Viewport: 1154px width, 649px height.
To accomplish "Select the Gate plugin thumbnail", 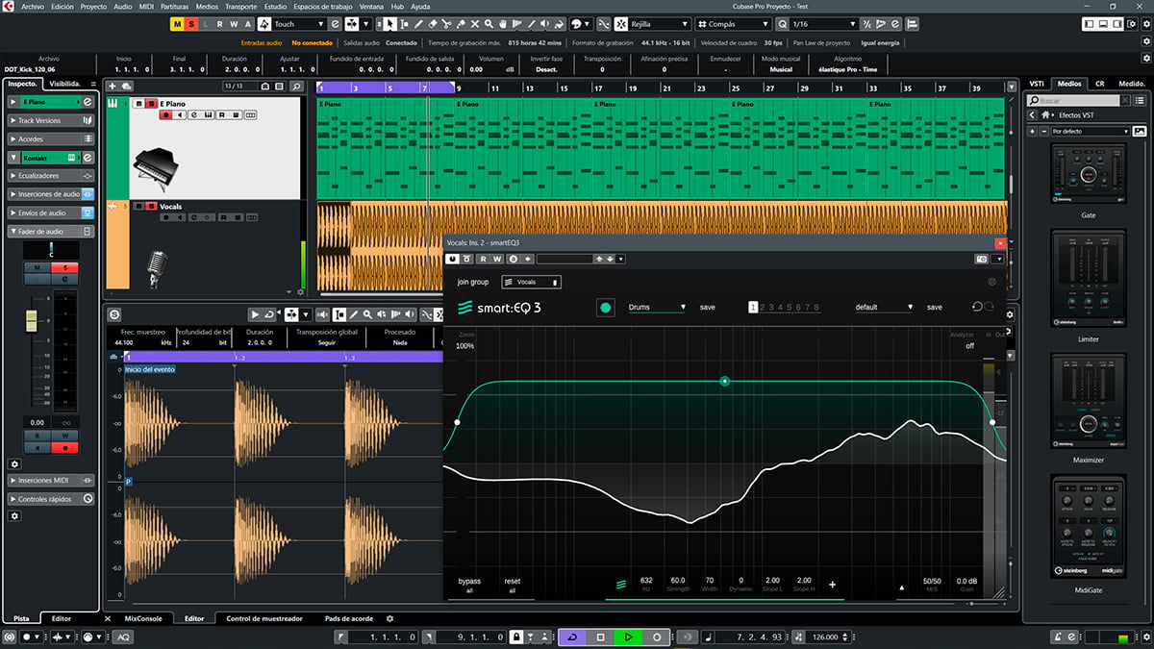I will [1088, 175].
